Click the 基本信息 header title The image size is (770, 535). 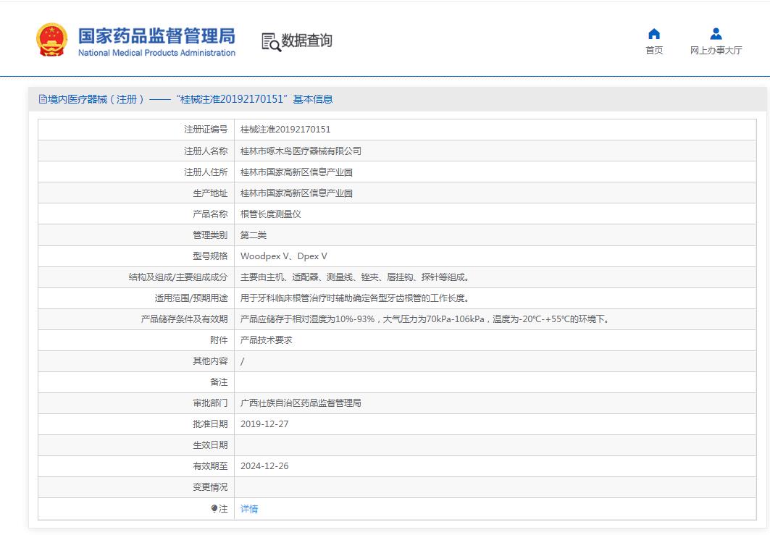click(313, 99)
